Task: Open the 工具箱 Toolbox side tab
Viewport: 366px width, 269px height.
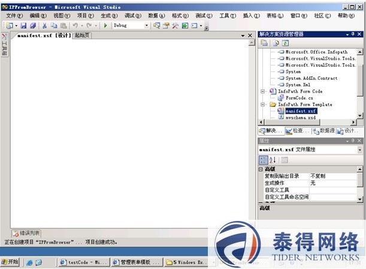Action: (4, 44)
